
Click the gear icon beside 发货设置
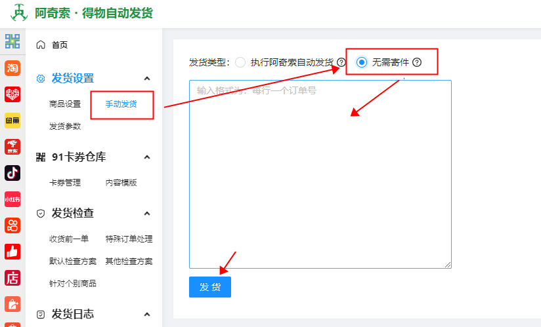41,79
